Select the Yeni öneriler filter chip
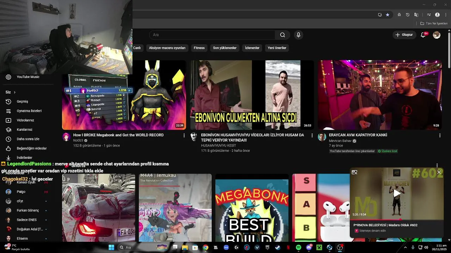The width and height of the screenshot is (451, 253). 277,48
